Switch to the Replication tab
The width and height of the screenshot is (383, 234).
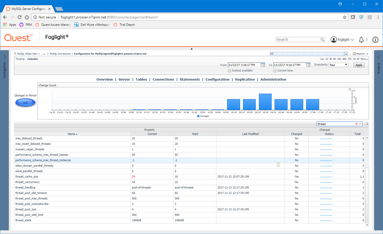pyautogui.click(x=245, y=80)
